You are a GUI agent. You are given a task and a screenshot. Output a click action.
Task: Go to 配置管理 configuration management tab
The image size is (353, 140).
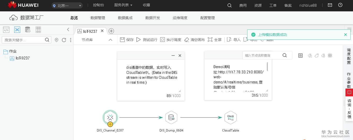click(208, 18)
